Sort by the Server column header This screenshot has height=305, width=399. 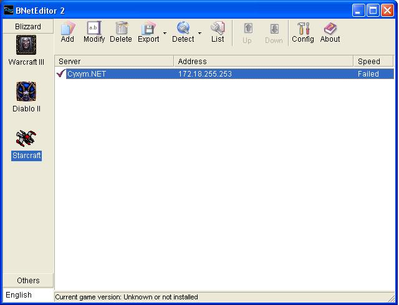tap(114, 61)
